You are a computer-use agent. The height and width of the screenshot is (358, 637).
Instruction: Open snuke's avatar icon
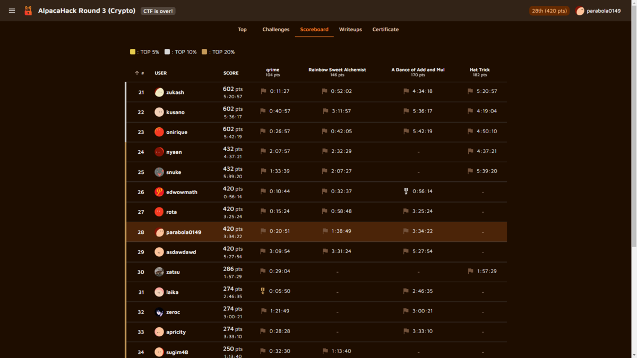coord(159,172)
